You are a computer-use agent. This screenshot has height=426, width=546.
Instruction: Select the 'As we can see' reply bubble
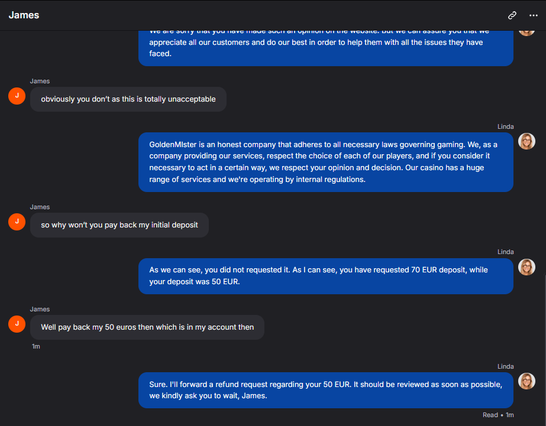(325, 276)
